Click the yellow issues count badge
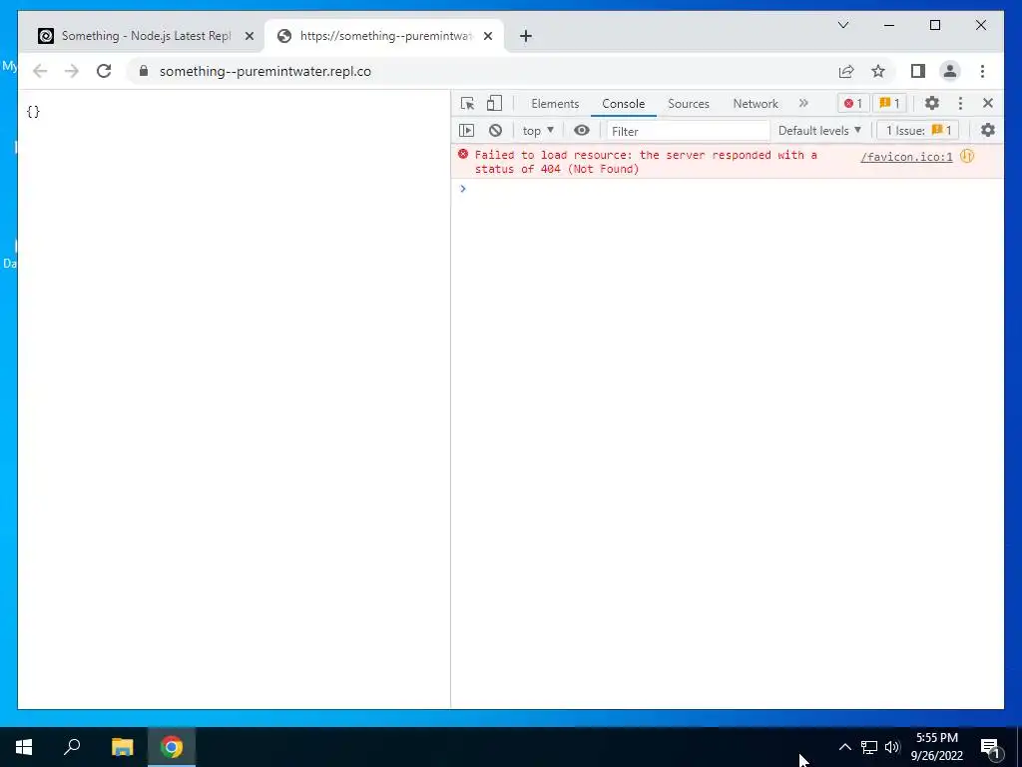Image resolution: width=1022 pixels, height=767 pixels. point(889,103)
